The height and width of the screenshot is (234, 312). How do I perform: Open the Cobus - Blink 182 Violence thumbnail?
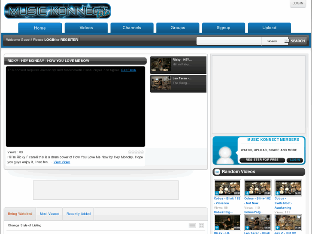click(227, 188)
